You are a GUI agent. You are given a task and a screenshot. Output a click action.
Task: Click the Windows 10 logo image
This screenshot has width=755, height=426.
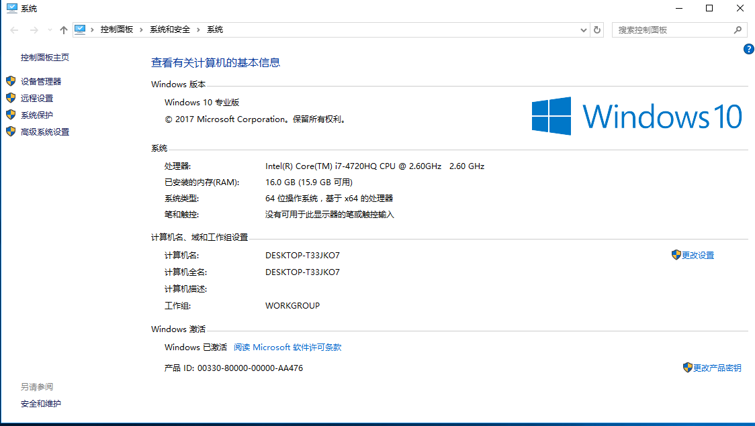(x=637, y=116)
